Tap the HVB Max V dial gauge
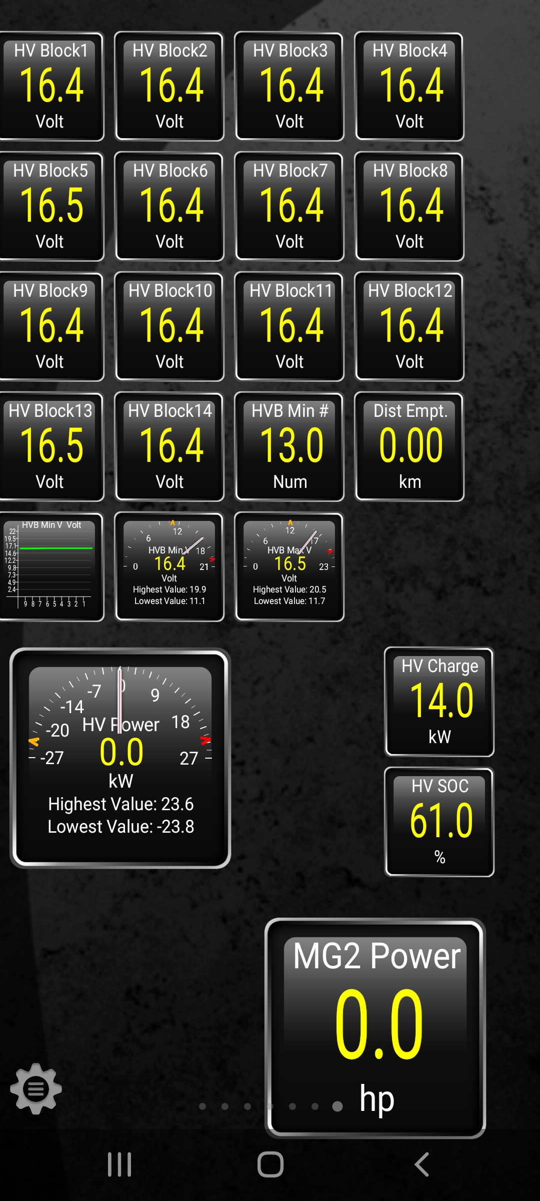The image size is (540, 1201). click(289, 567)
